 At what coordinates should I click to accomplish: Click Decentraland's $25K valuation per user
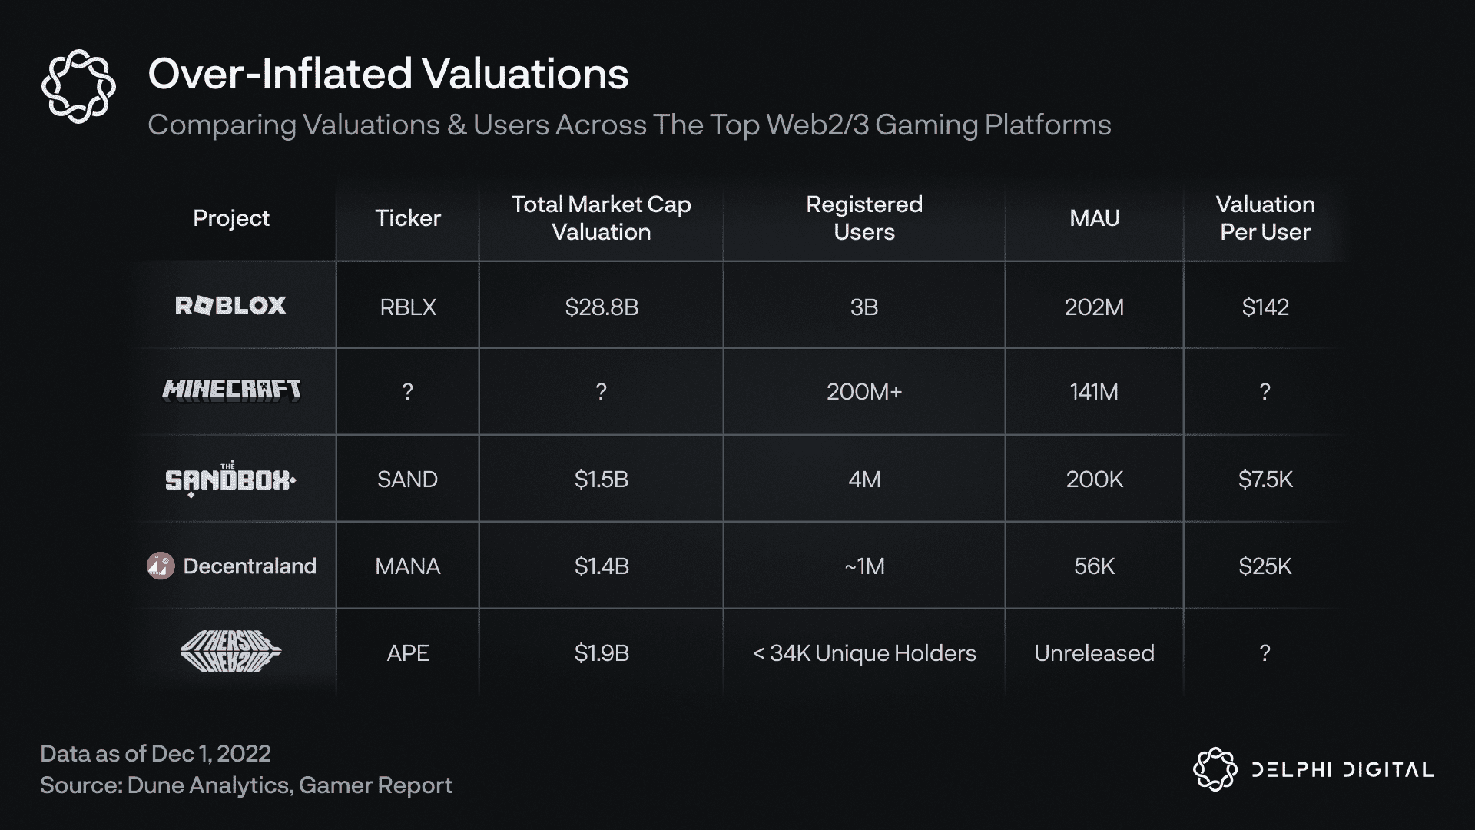pyautogui.click(x=1265, y=566)
